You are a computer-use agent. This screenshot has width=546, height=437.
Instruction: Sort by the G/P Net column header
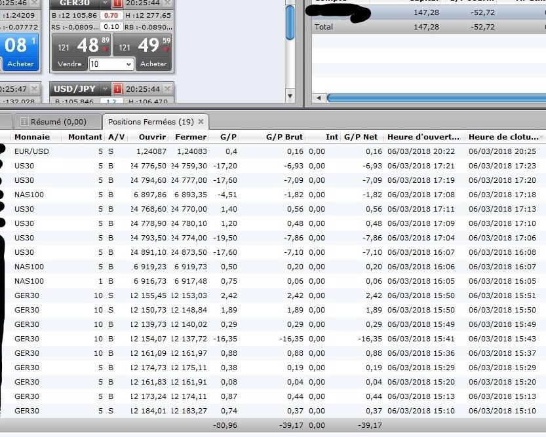click(361, 137)
